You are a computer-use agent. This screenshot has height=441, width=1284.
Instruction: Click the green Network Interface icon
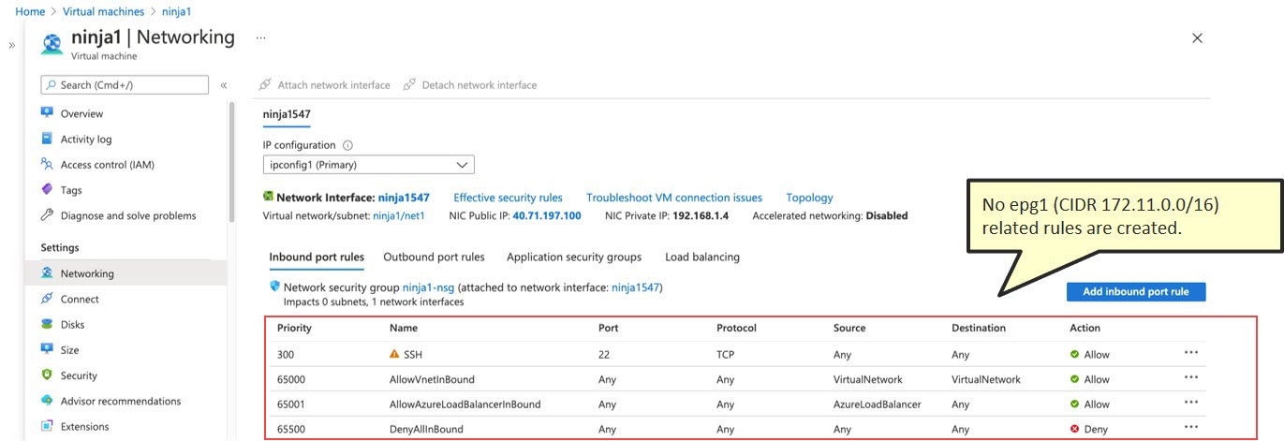(x=269, y=198)
